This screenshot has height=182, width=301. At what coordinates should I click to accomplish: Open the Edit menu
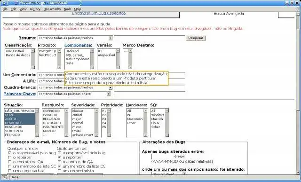click(14, 9)
